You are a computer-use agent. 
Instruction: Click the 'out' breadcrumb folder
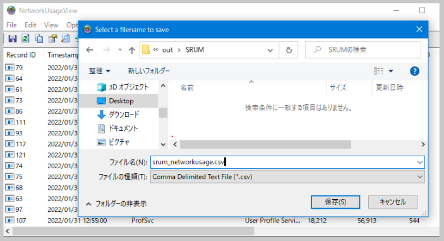click(167, 50)
